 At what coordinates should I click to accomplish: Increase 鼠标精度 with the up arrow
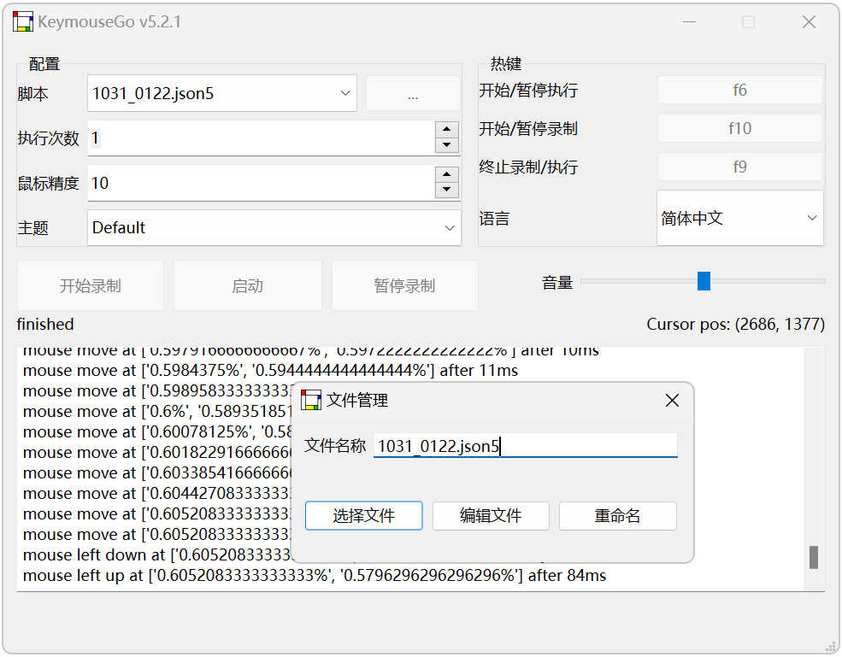[447, 174]
